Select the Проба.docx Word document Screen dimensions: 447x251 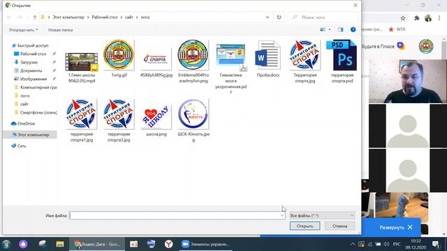click(268, 59)
